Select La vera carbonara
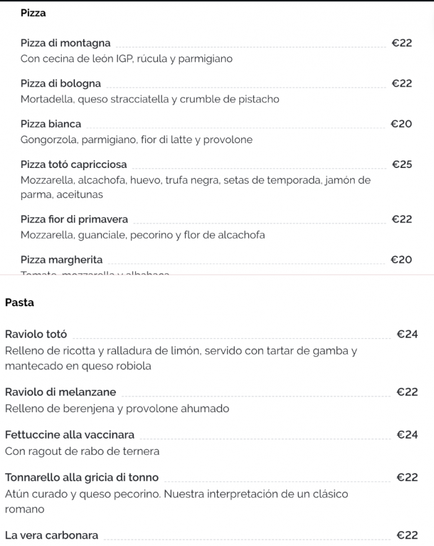This screenshot has width=434, height=546. (x=51, y=535)
